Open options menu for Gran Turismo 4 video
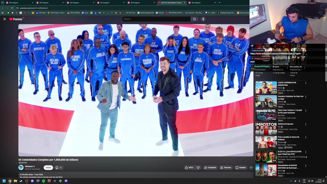The height and width of the screenshot is (184, 327). 306,110
